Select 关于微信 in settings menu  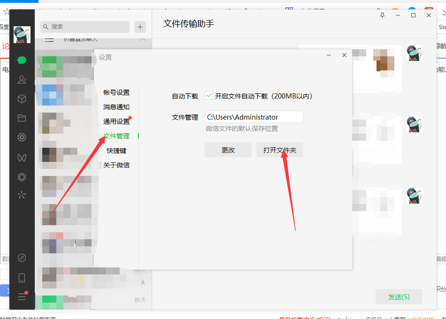116,165
